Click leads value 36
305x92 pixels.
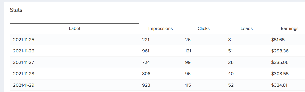tap(231, 62)
